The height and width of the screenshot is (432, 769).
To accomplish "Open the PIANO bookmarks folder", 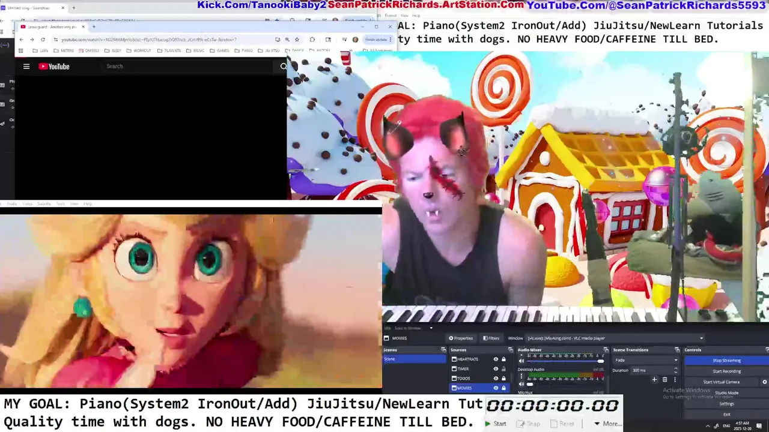I will [x=244, y=51].
